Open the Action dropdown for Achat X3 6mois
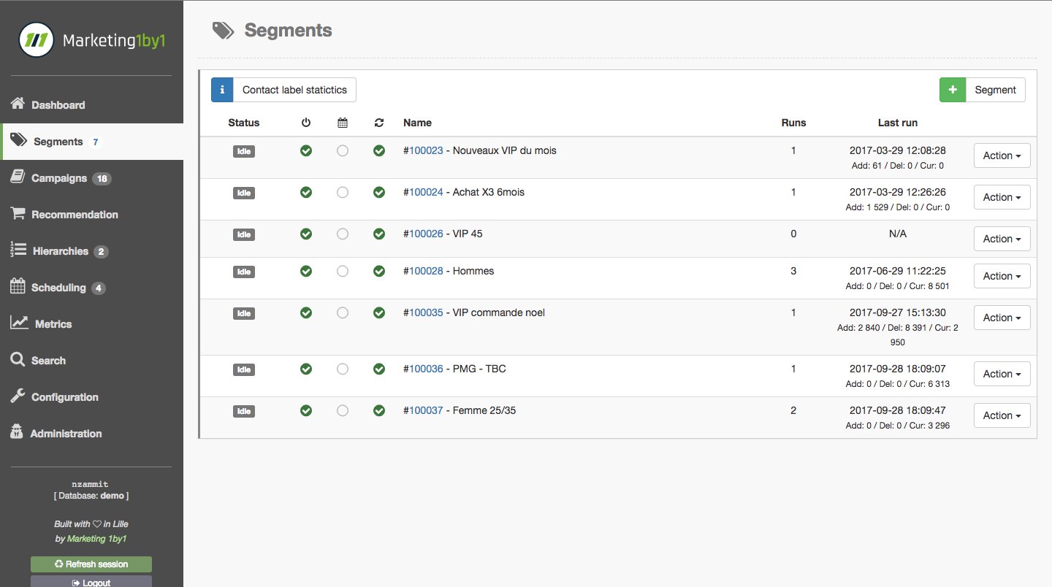This screenshot has height=587, width=1052. pos(1002,197)
